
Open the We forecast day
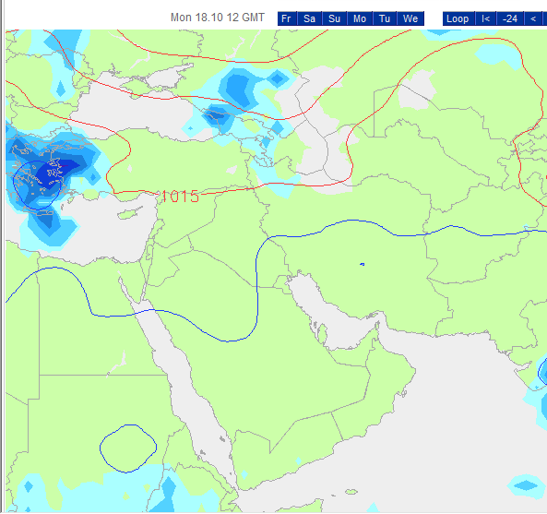point(410,18)
